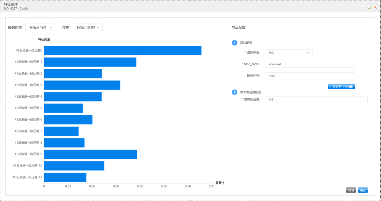This screenshot has height=201, width=381.
Task: Click the x-axis tick label 0.18
Action: pyautogui.click(x=188, y=187)
